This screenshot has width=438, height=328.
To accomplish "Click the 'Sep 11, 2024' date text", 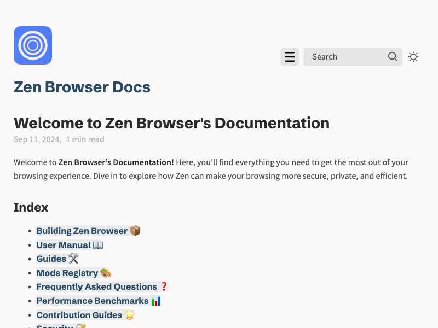I will [37, 139].
